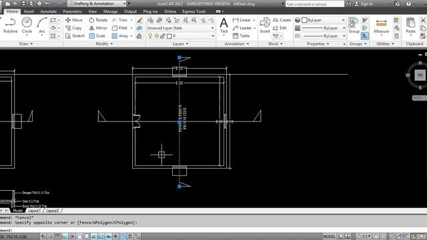Switch to the Parametric ribbon tab
Image resolution: width=427 pixels, height=240 pixels.
(x=72, y=11)
